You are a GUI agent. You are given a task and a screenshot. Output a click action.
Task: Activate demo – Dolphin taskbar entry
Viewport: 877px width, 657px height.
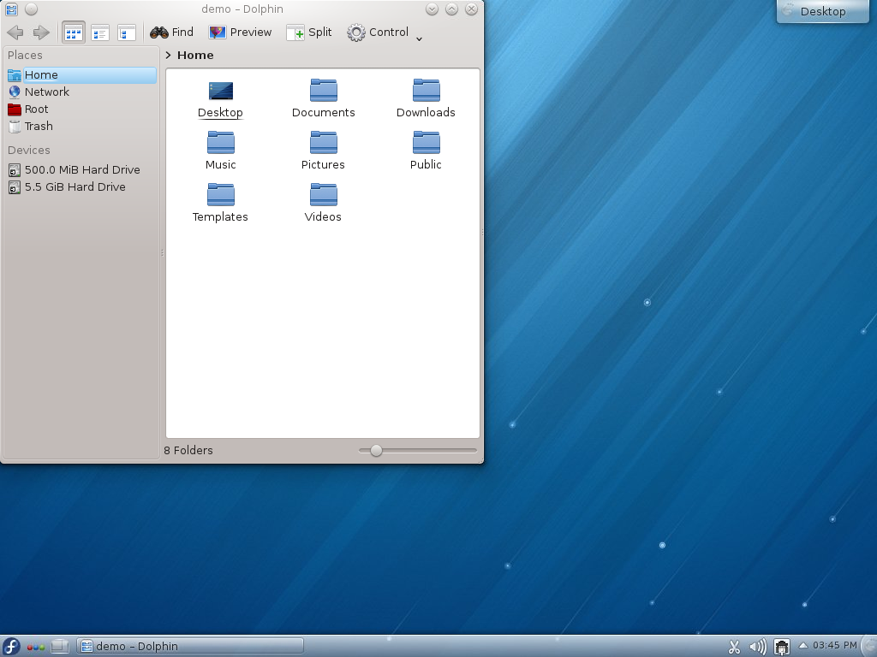point(190,647)
